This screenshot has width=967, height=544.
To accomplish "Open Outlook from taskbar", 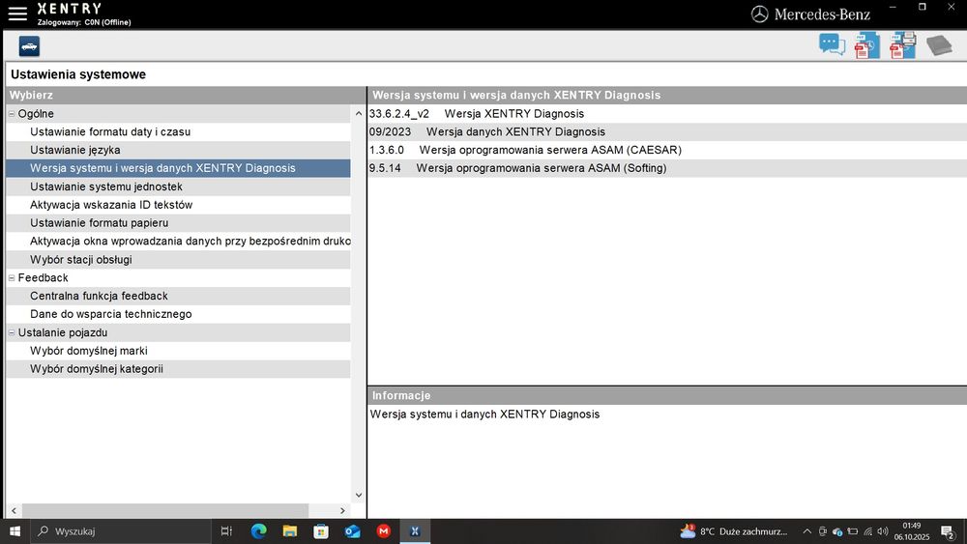I will click(352, 531).
